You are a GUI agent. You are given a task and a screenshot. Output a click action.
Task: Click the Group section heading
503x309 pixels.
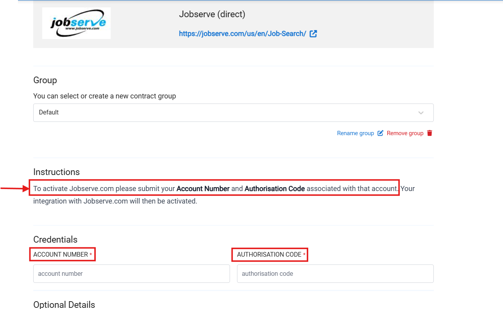45,80
